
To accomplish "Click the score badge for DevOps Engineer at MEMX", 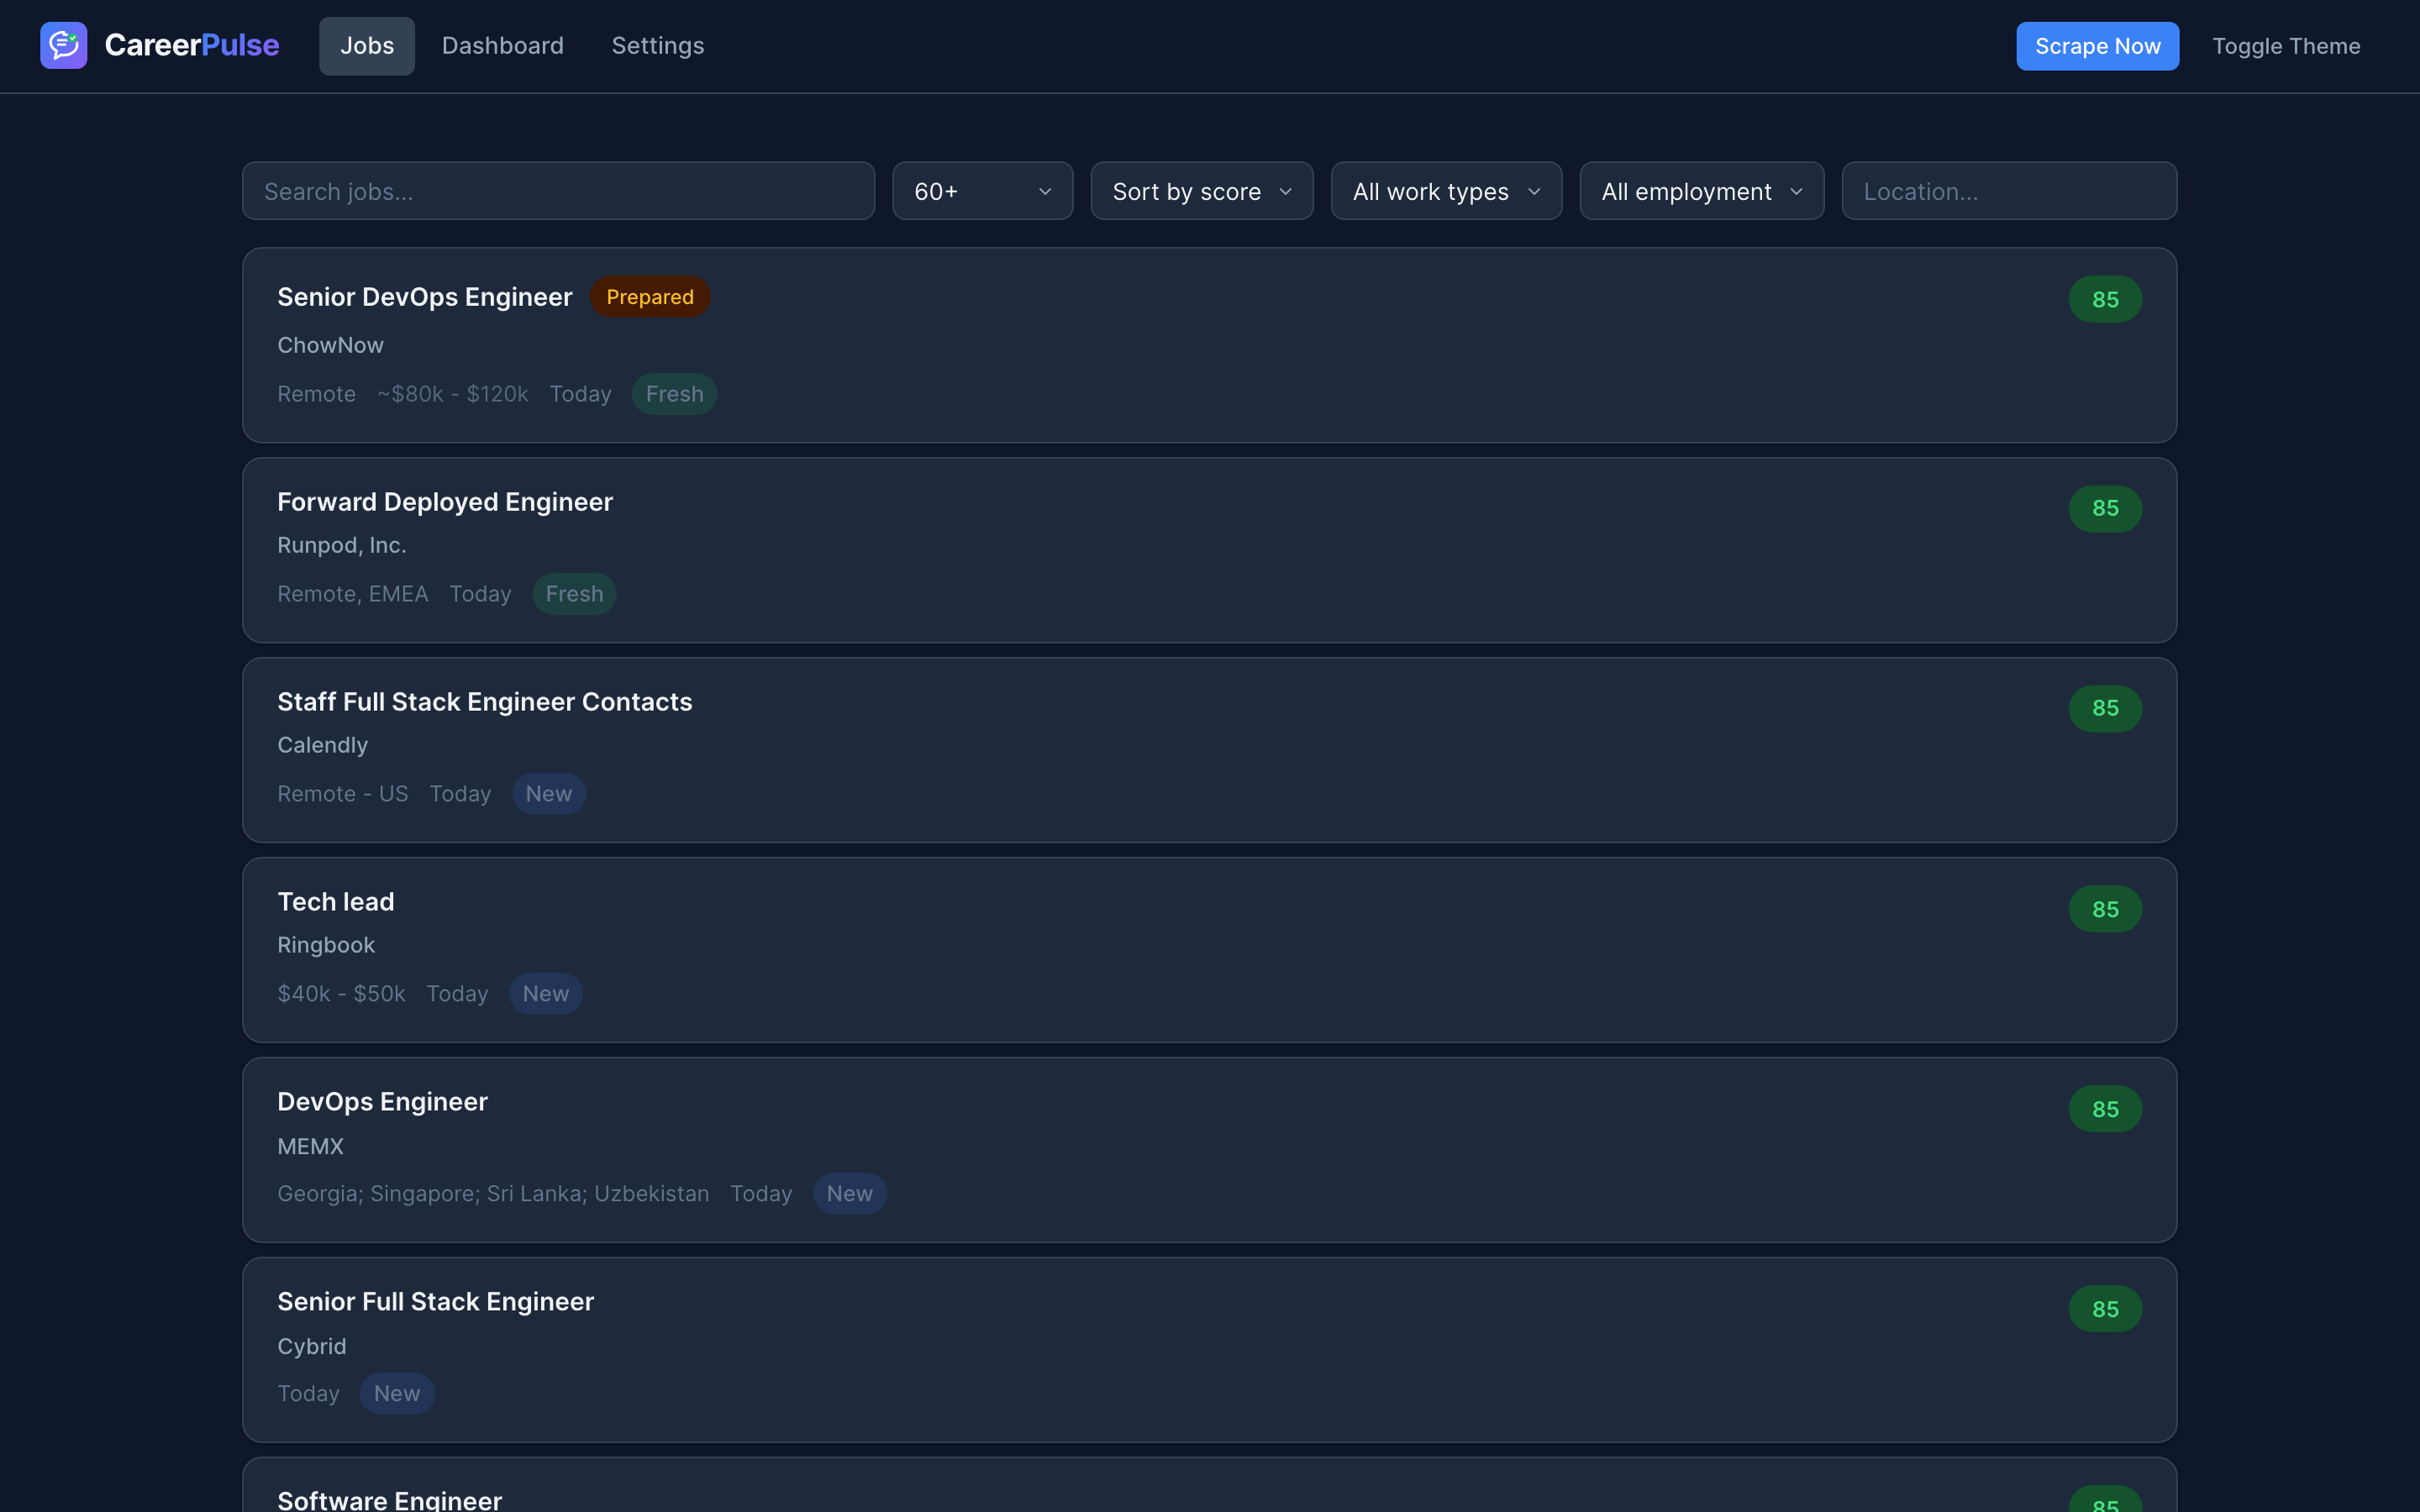I will (x=2105, y=1108).
